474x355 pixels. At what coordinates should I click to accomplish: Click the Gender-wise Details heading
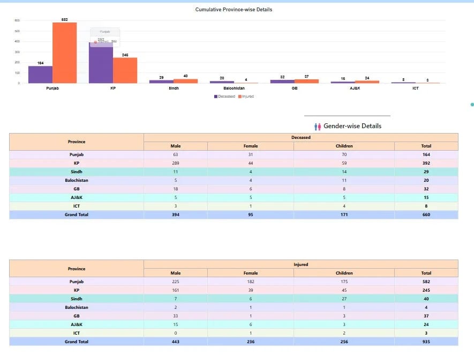pyautogui.click(x=352, y=126)
